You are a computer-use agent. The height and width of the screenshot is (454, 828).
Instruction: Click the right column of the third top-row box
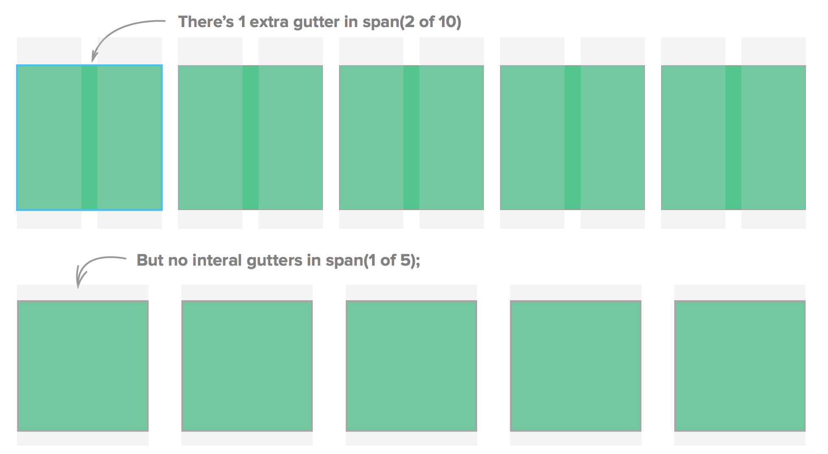452,138
